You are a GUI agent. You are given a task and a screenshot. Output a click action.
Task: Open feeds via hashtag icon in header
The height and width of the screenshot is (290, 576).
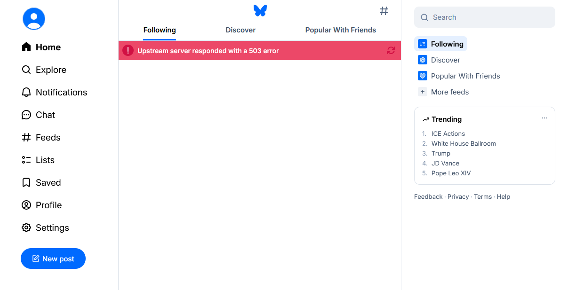click(384, 11)
